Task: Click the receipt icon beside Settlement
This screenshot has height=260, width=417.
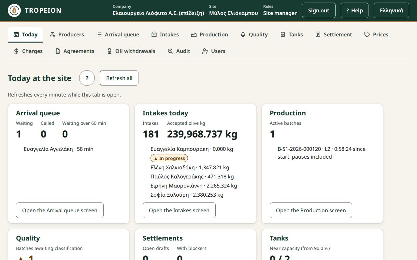Action: (318, 34)
